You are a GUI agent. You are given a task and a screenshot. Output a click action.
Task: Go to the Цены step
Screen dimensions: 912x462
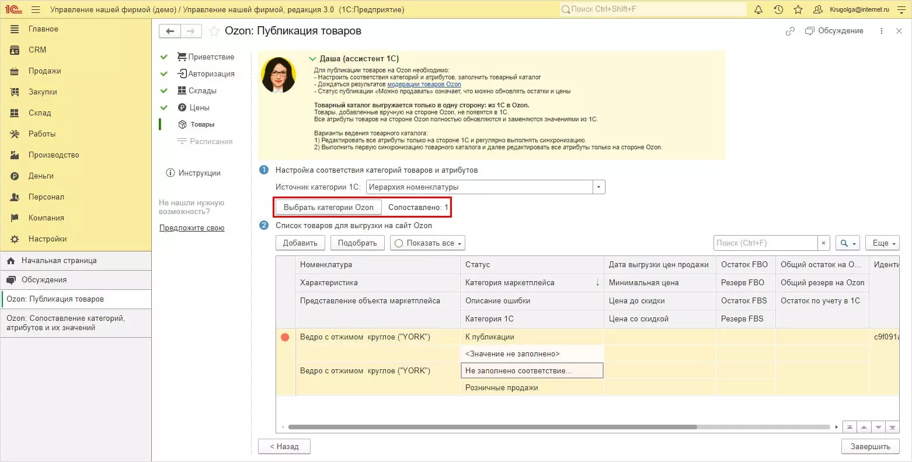point(193,108)
